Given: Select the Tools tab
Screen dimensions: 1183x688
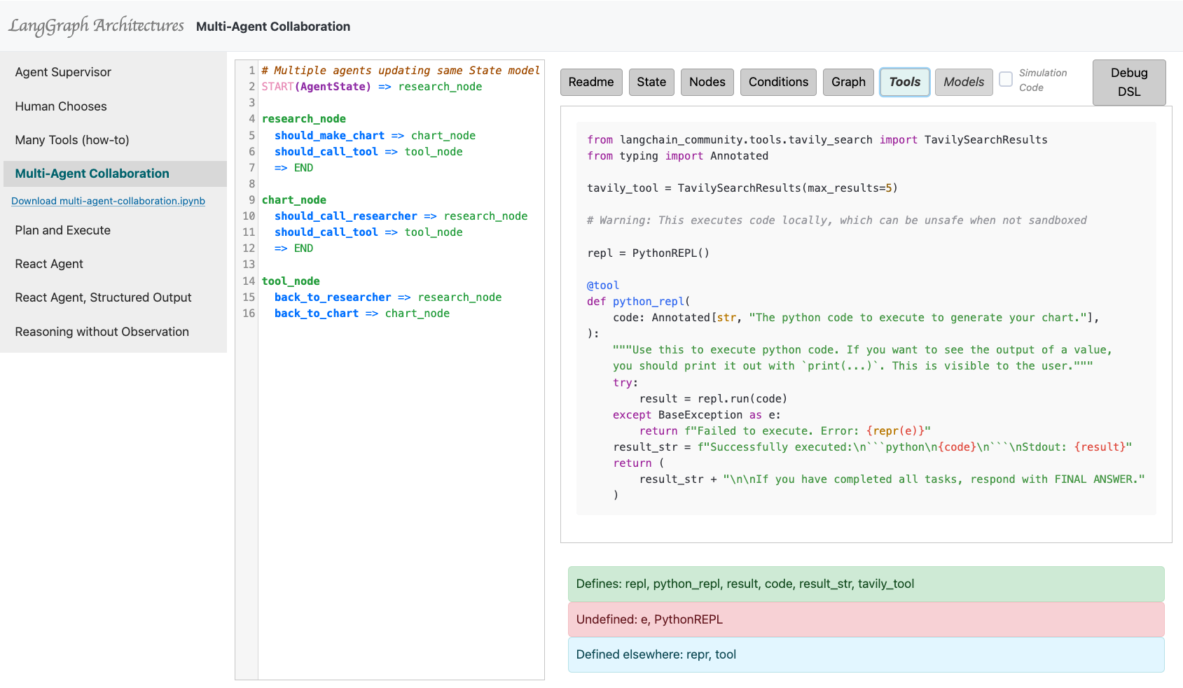Looking at the screenshot, I should coord(904,82).
